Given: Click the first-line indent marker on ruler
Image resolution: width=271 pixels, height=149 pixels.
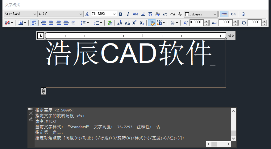Looking at the screenshot, I should point(46,33).
